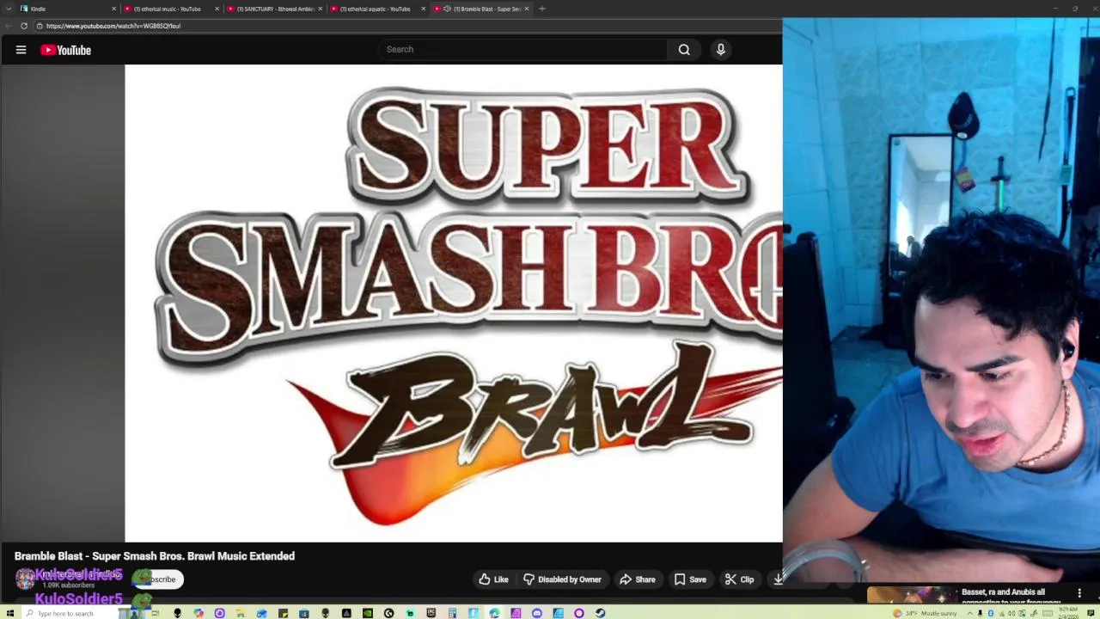Open the taskbar clock showing 9:29 AM
Viewport: 1100px width, 619px height.
(x=1068, y=613)
